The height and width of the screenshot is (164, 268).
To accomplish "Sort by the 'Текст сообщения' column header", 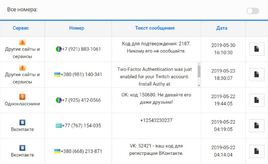I will [x=155, y=28].
